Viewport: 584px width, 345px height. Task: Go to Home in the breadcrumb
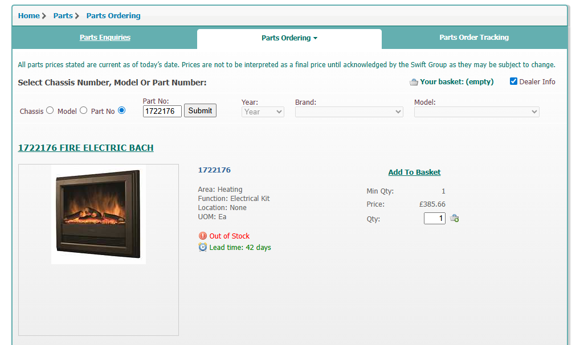point(28,16)
